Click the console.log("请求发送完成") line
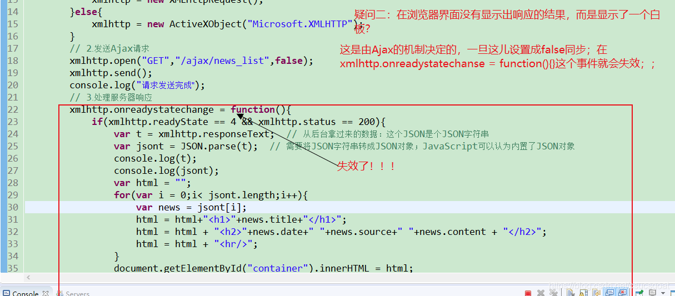 coord(137,85)
